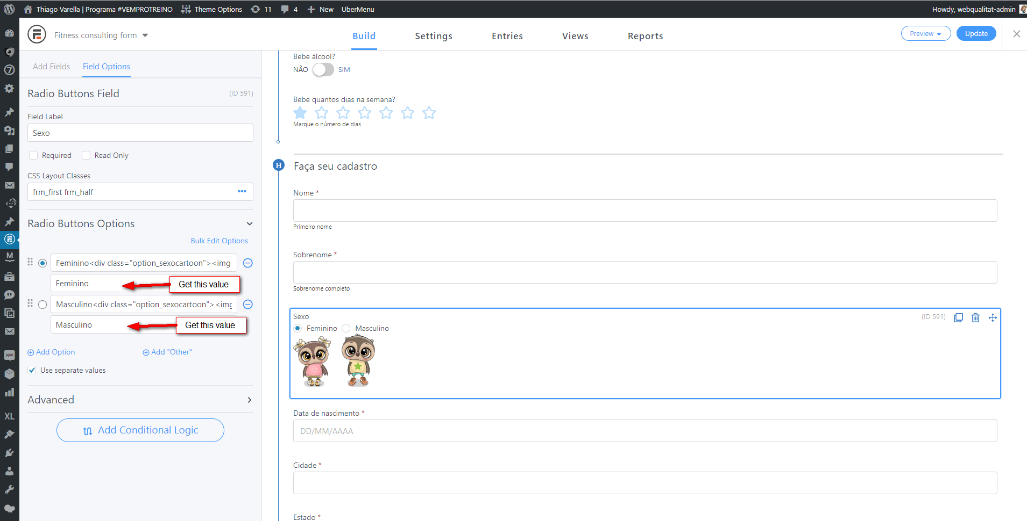Open the Add Fields tab
Viewport: 1027px width, 521px height.
click(x=51, y=67)
